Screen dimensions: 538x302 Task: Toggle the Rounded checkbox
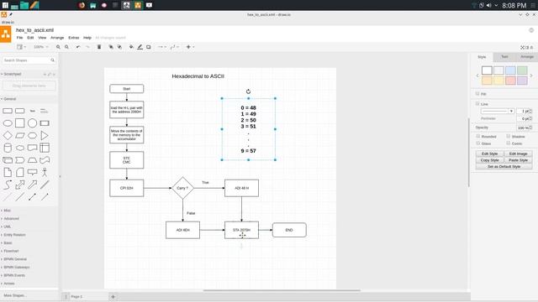477,136
